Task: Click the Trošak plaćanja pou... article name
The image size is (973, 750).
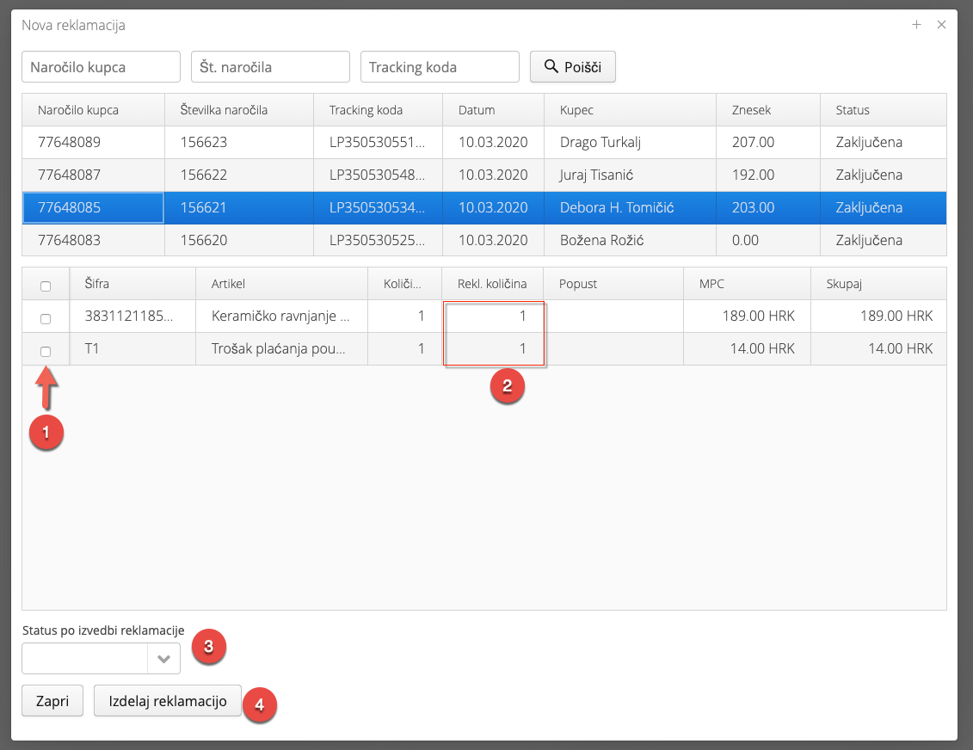Action: point(279,348)
